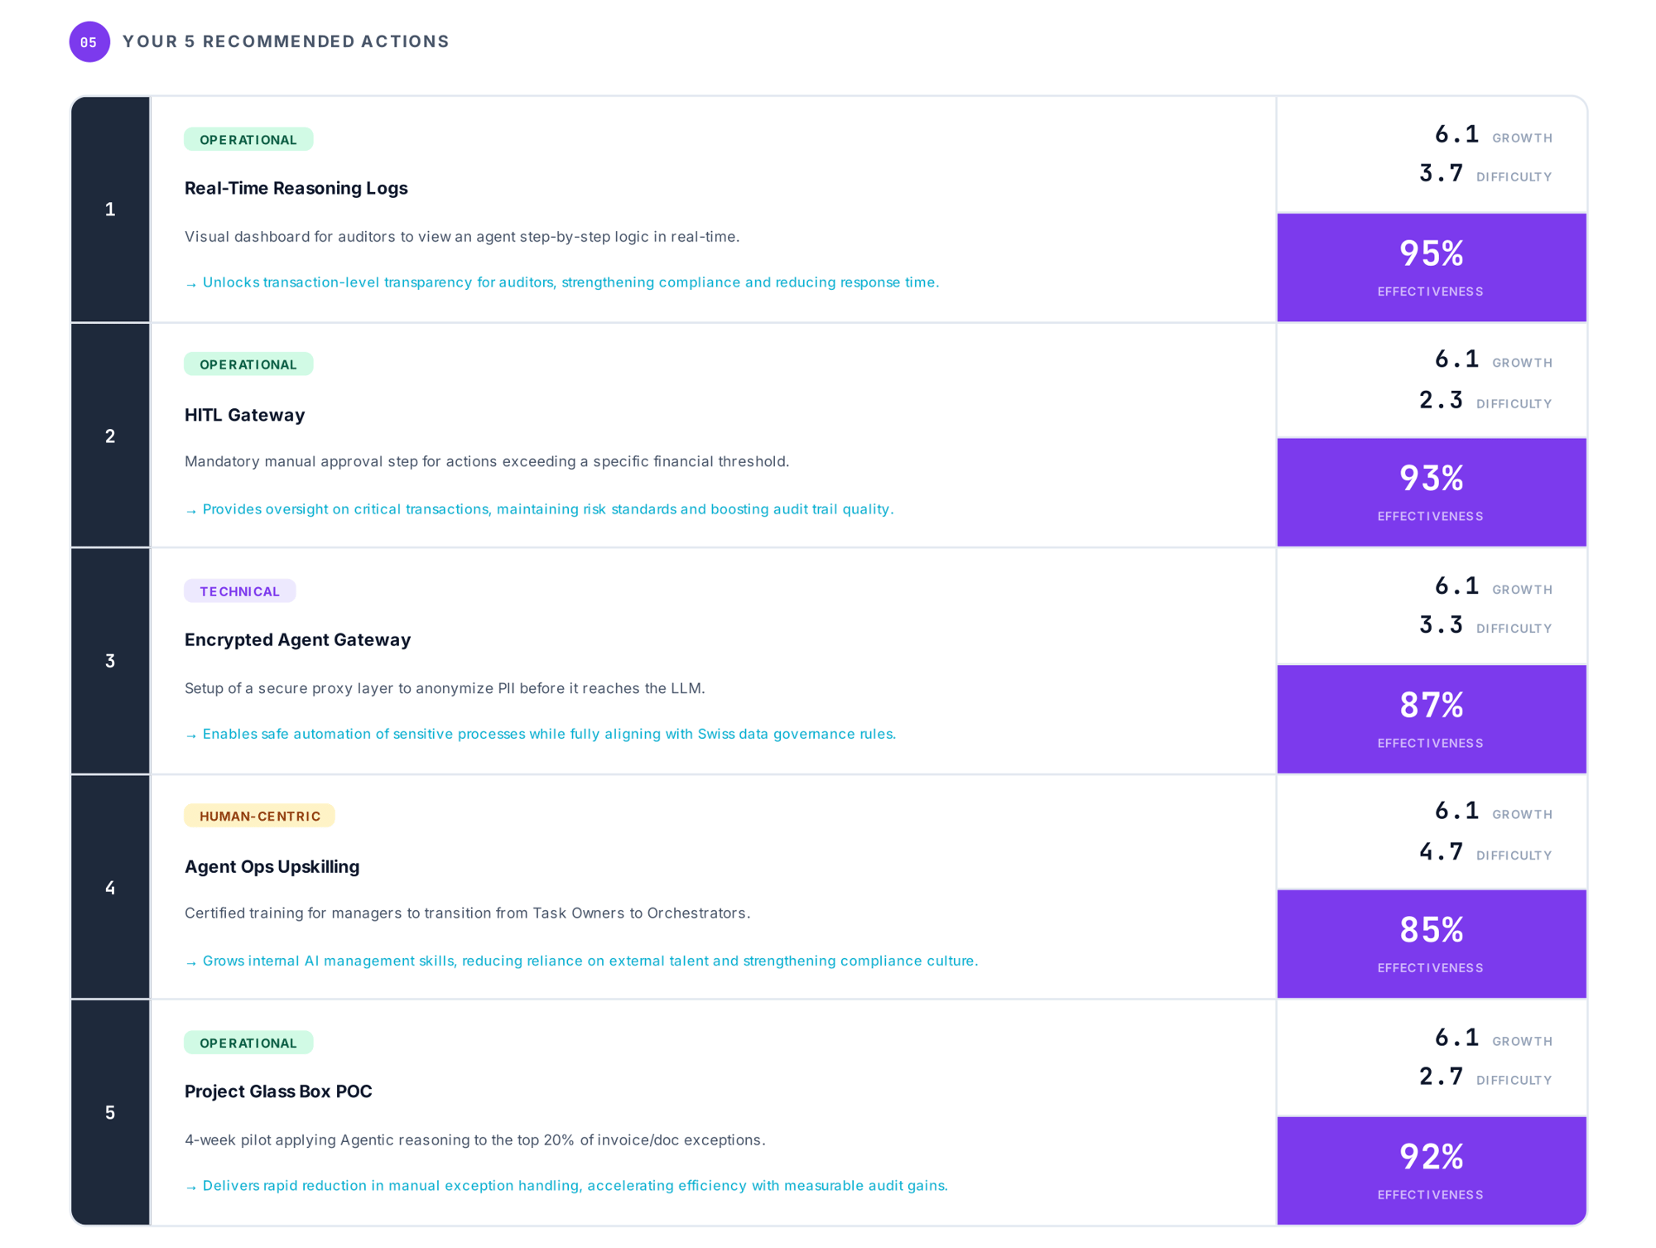This screenshot has width=1656, height=1248.
Task: Click the HUMAN-CENTRIC category tag
Action: (259, 816)
